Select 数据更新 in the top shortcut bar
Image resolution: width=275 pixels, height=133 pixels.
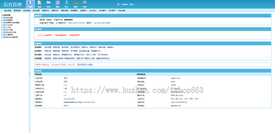(x=74, y=10)
